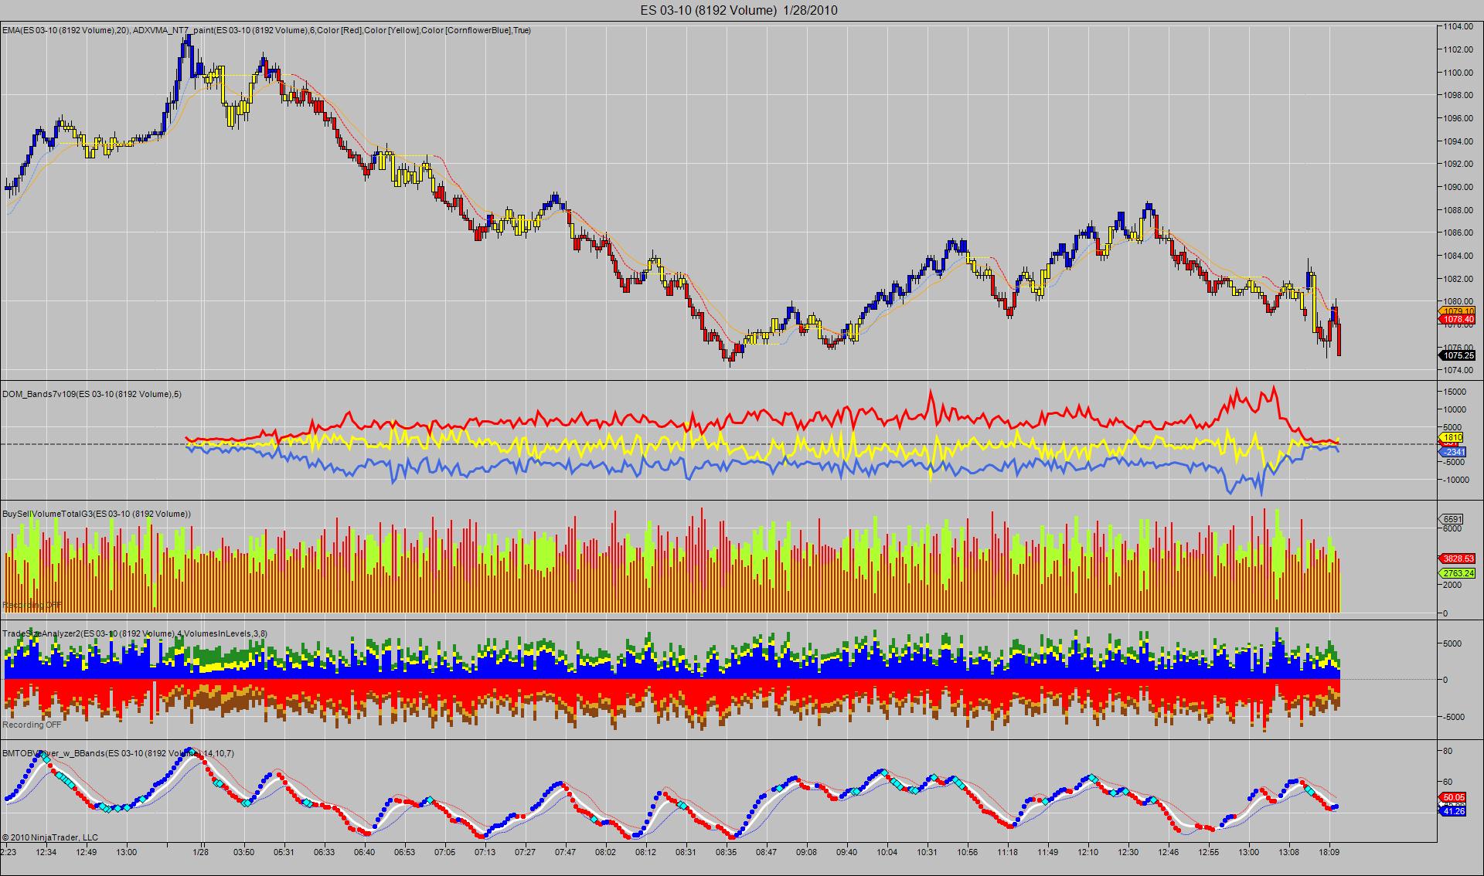Click the 12:55 time axis label

pos(1208,853)
